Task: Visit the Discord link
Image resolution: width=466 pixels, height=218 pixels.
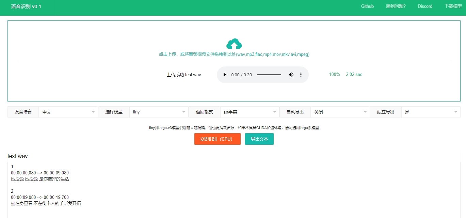Action: click(x=425, y=6)
